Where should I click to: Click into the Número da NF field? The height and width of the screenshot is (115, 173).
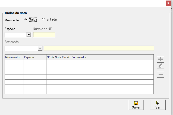pyautogui.click(x=44, y=35)
